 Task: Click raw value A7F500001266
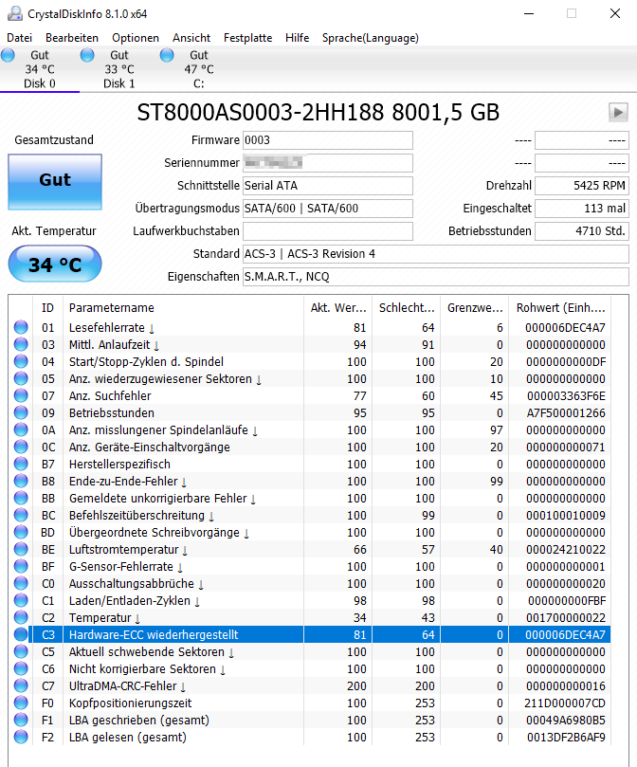coord(566,412)
